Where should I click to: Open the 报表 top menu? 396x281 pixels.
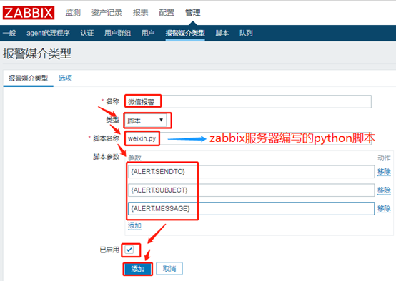pos(140,13)
